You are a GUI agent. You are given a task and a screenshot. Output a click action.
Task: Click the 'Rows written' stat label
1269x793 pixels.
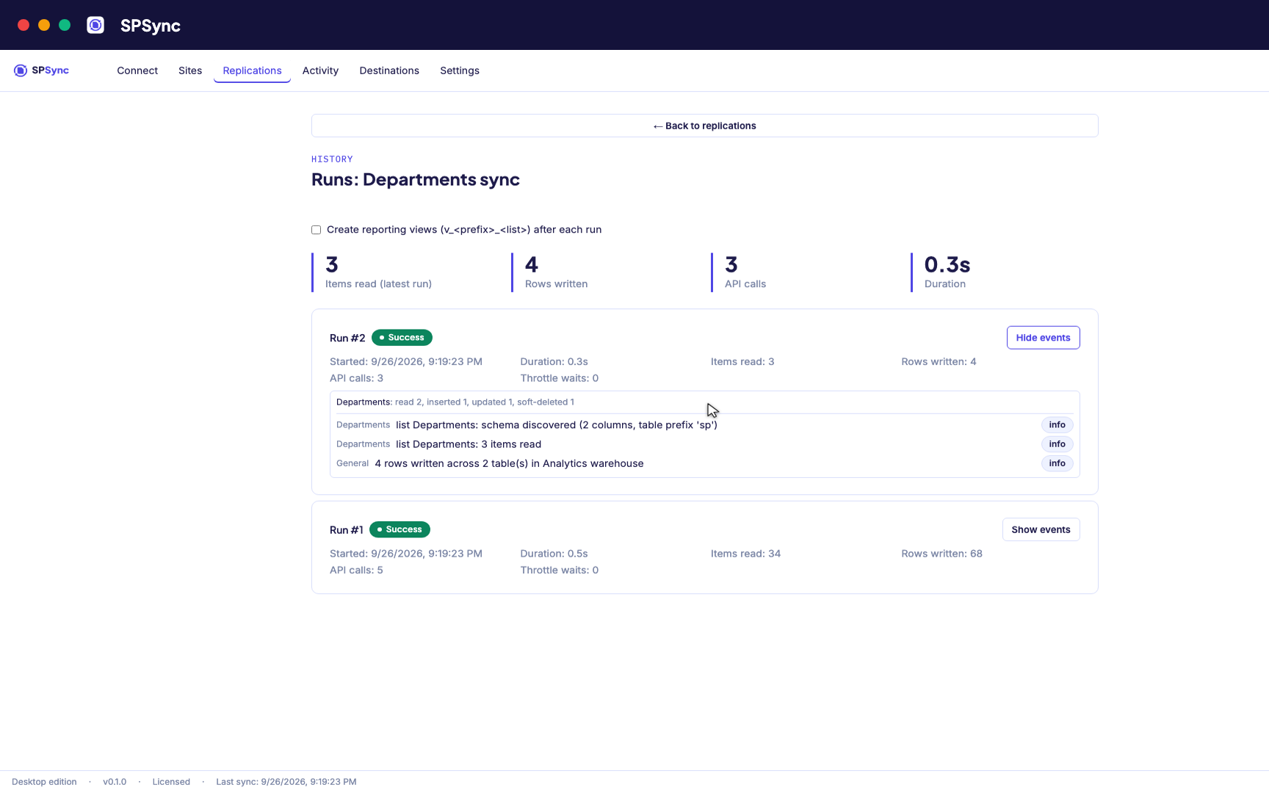[x=556, y=284]
